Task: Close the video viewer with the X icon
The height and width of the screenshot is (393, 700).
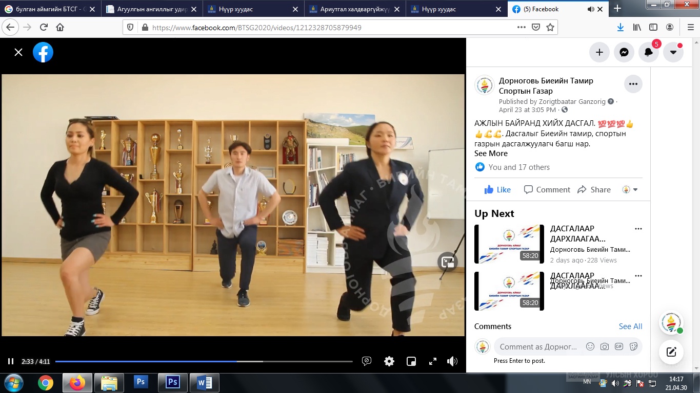Action: [x=18, y=52]
